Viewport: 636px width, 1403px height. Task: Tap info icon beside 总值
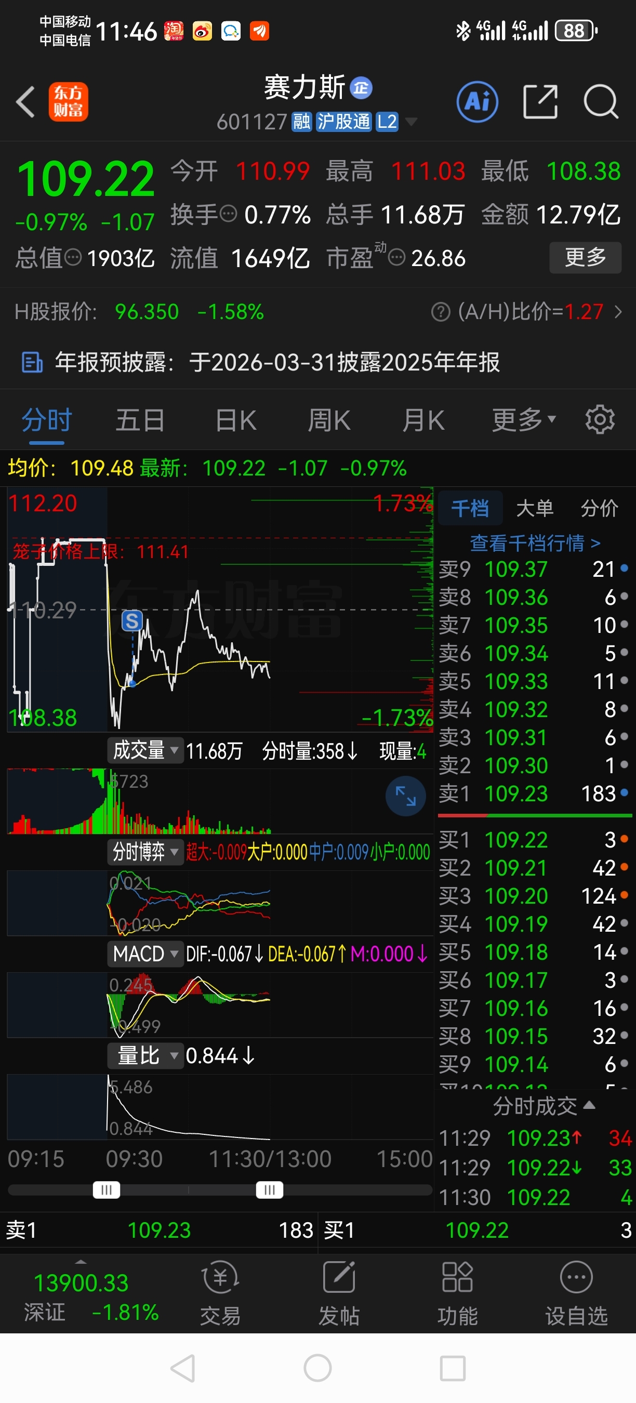click(x=73, y=257)
